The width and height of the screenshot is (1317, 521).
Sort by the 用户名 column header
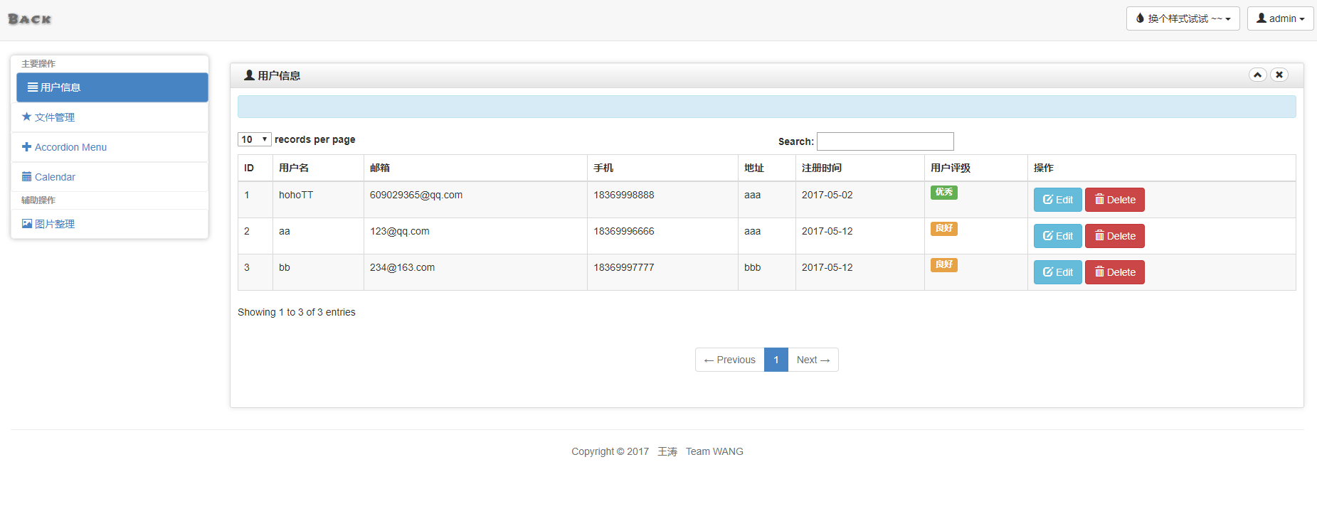318,168
